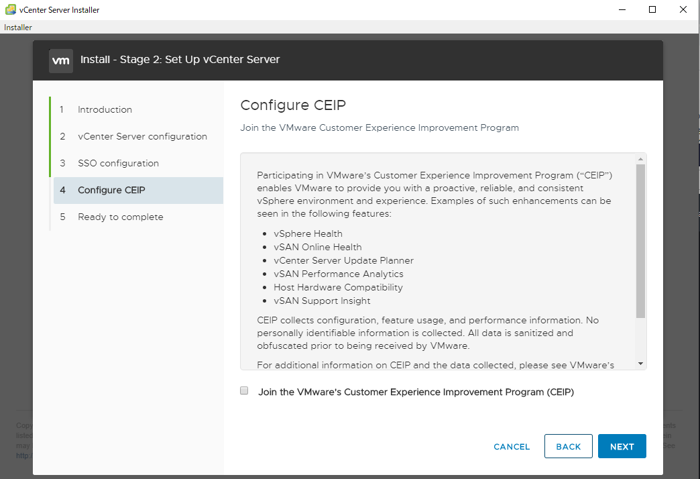
Task: Cancel the vCenter Server setup
Action: tap(512, 447)
